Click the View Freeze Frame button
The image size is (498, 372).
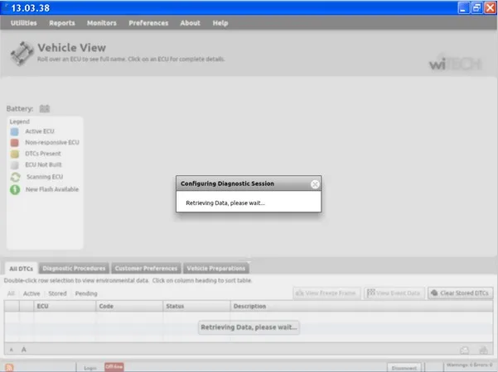click(x=326, y=293)
